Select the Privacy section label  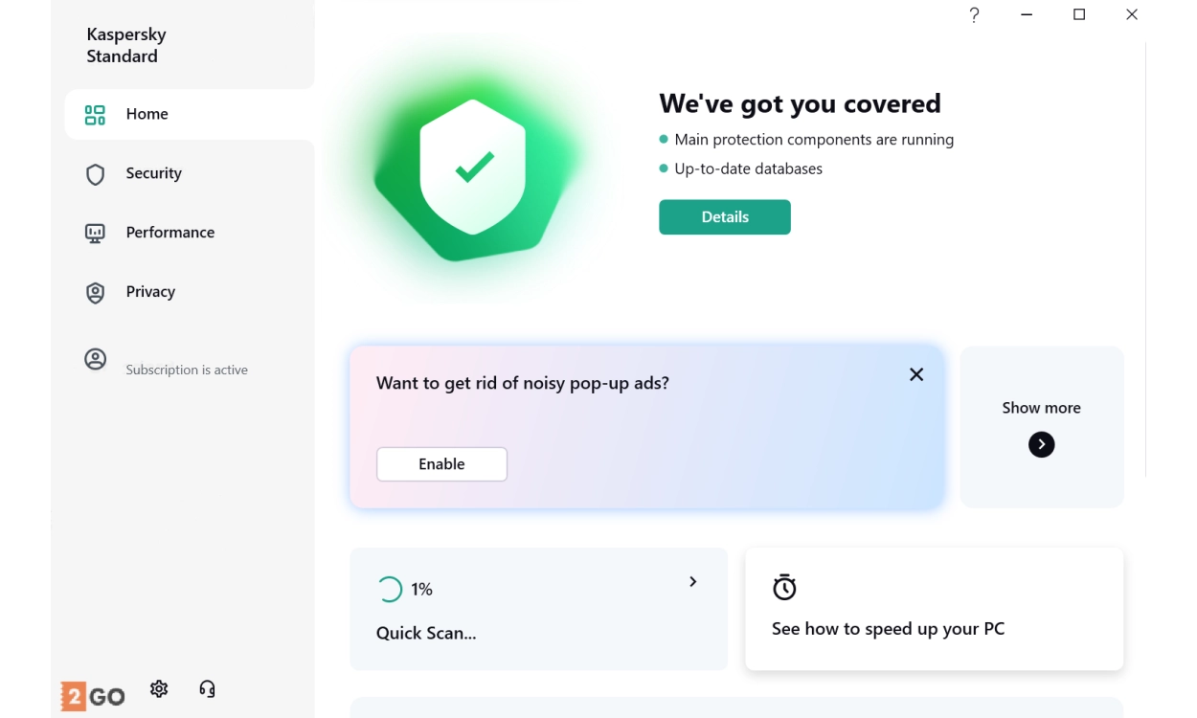(150, 292)
